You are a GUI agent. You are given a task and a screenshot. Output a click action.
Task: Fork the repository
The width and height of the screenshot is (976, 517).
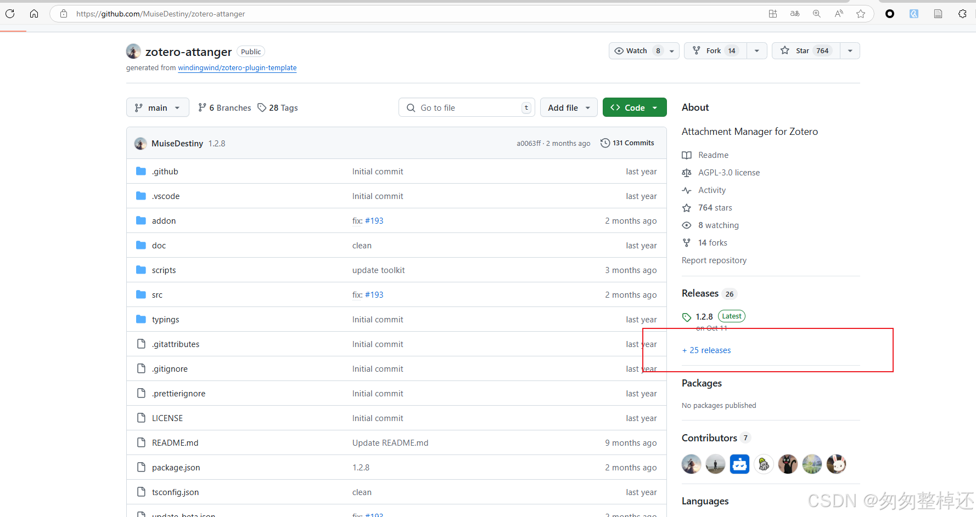[x=715, y=51]
